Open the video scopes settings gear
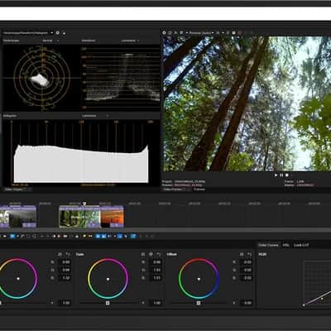The height and width of the screenshot is (331, 331). (x=57, y=32)
